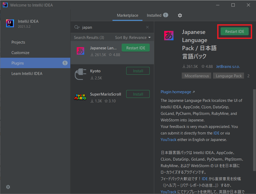256x194 pixels.
Task: Open the Sort By: Relevance dropdown
Action: point(133,38)
